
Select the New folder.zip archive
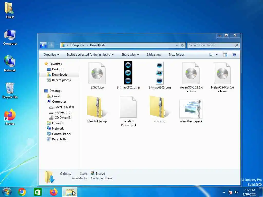coord(97,107)
